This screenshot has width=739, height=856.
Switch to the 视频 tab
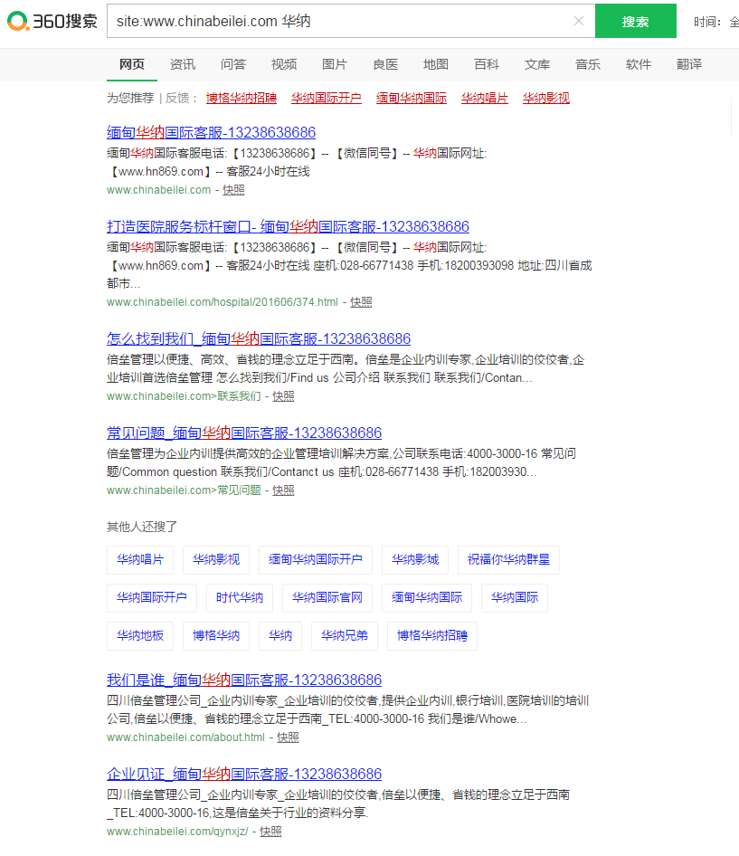pyautogui.click(x=284, y=64)
